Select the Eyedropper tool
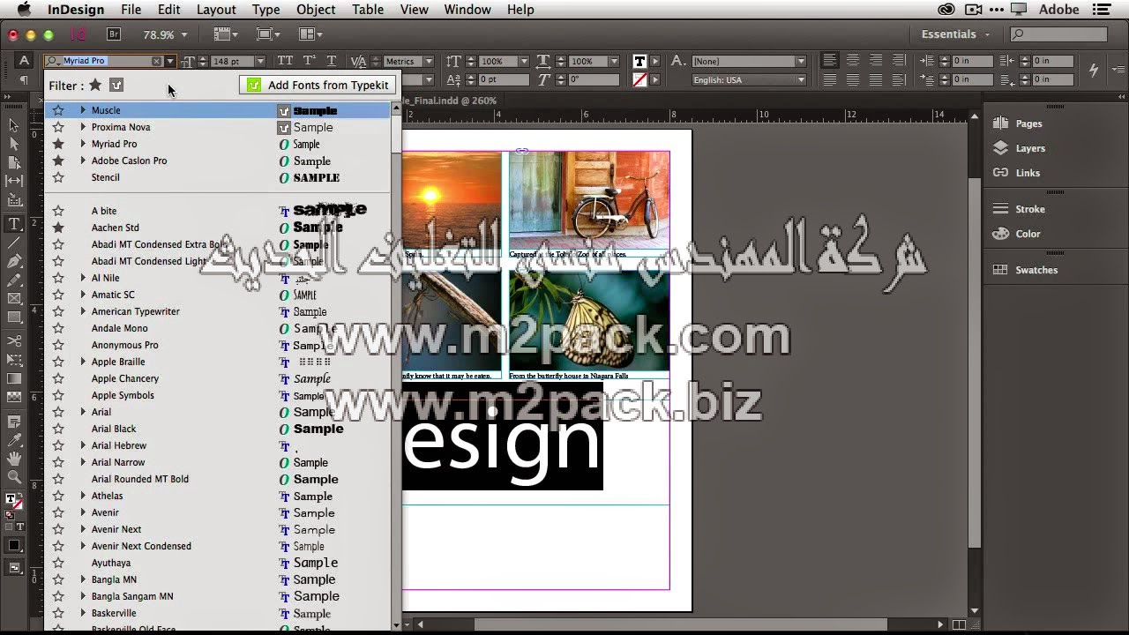 coord(14,440)
